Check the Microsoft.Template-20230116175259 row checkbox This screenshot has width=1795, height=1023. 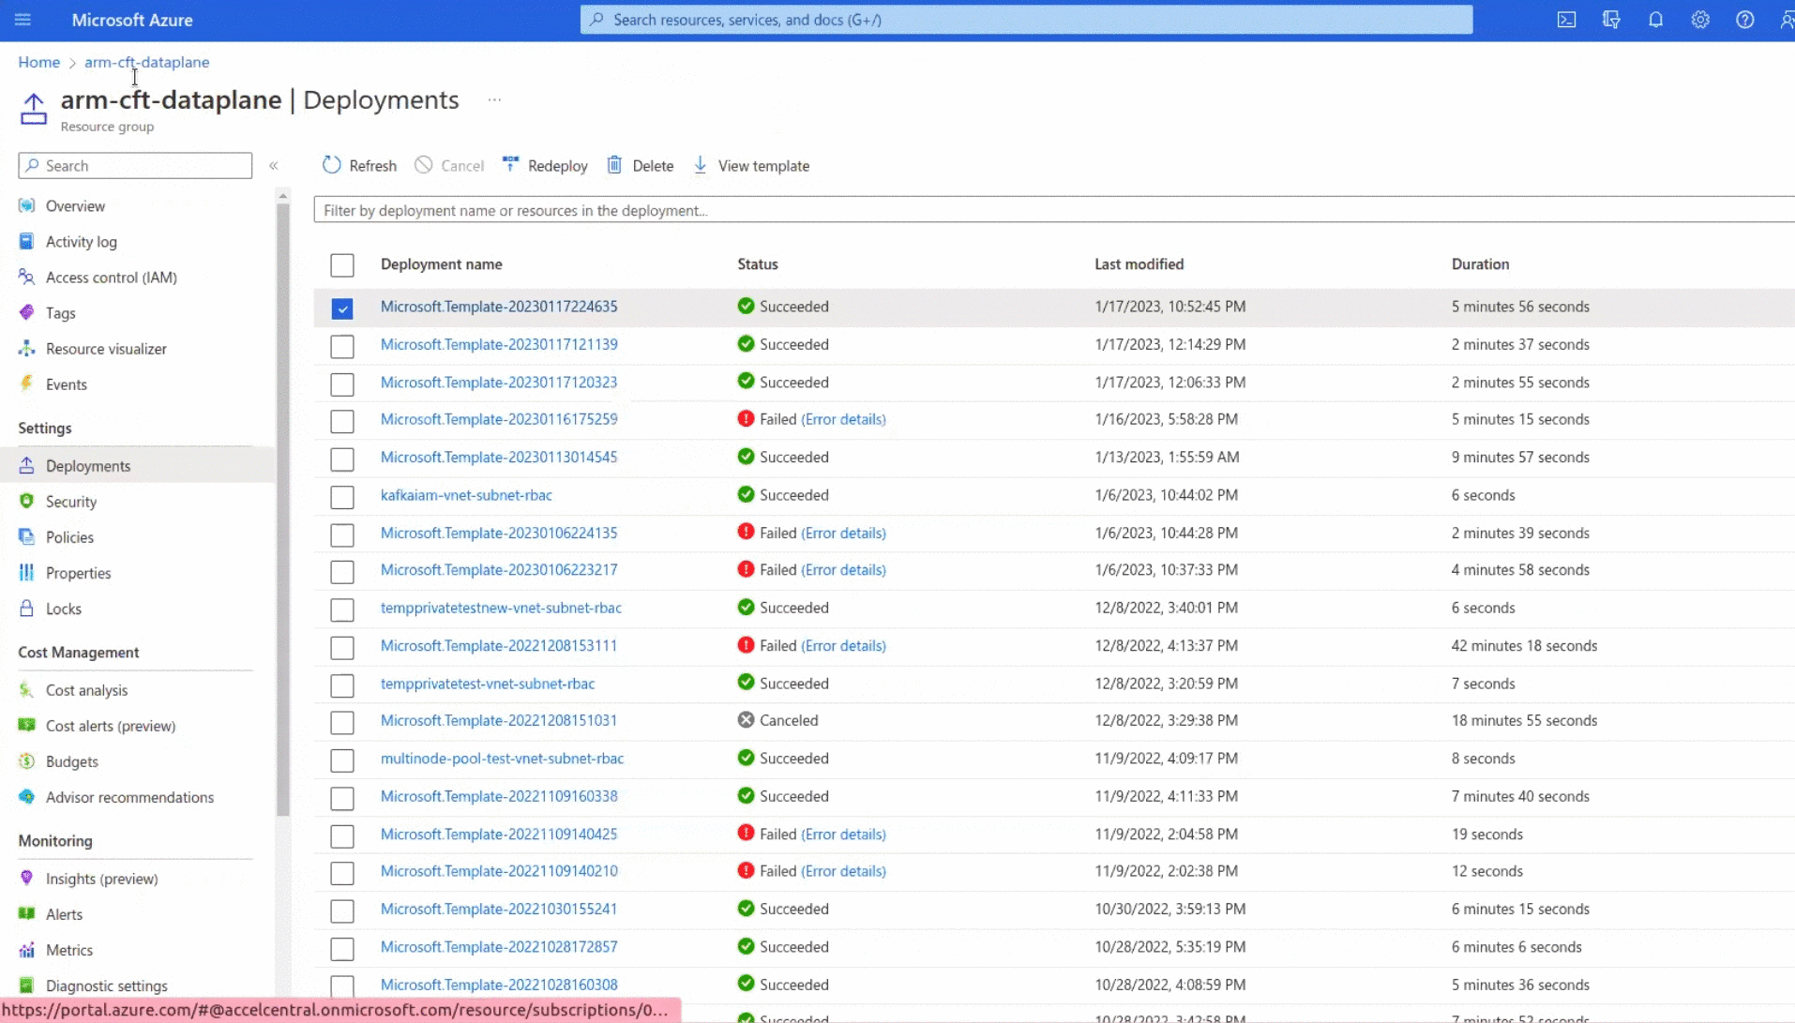click(x=342, y=421)
